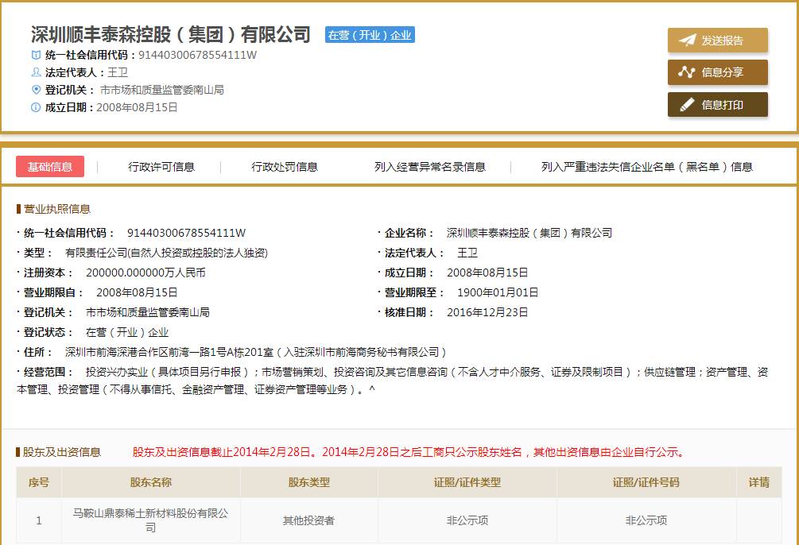Click header legal representative 王卫
The image size is (799, 545).
[118, 72]
